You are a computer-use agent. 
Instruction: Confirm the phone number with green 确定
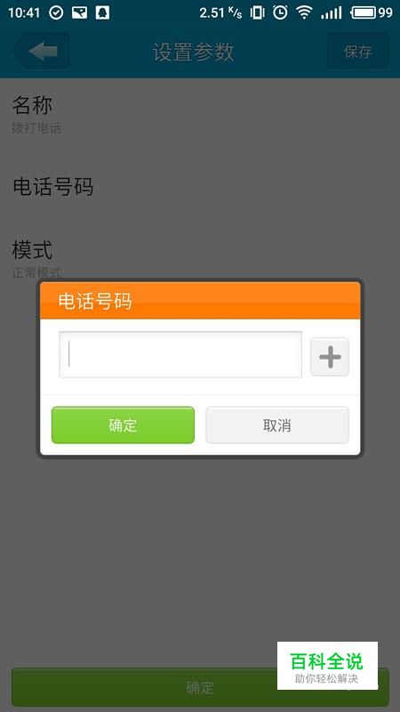click(123, 425)
